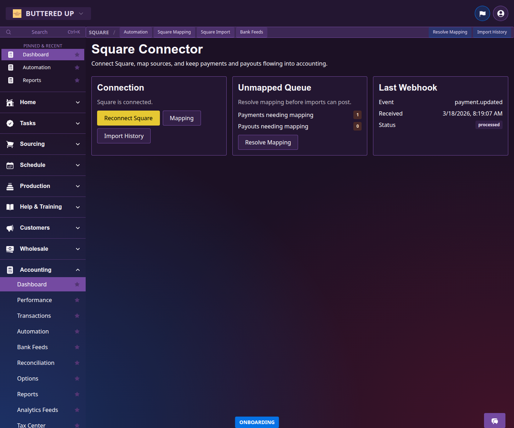Image resolution: width=514 pixels, height=428 pixels.
Task: Collapse the Accounting section chevron
Action: [78, 270]
